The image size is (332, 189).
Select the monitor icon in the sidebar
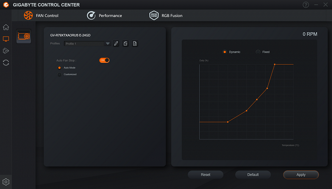[x=6, y=39]
